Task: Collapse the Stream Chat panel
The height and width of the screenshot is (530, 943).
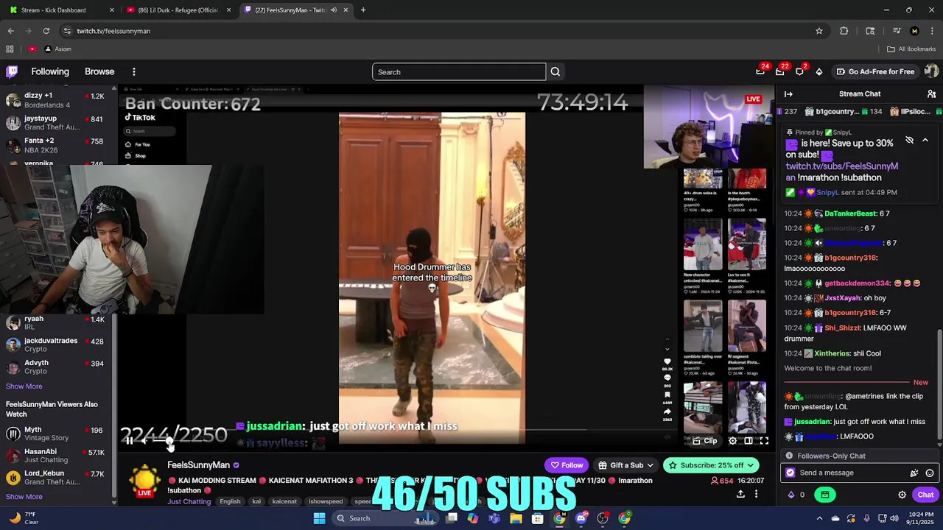Action: tap(788, 94)
